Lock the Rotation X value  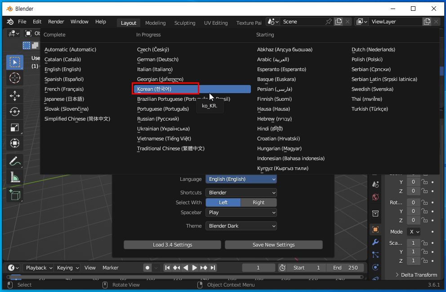(x=424, y=202)
